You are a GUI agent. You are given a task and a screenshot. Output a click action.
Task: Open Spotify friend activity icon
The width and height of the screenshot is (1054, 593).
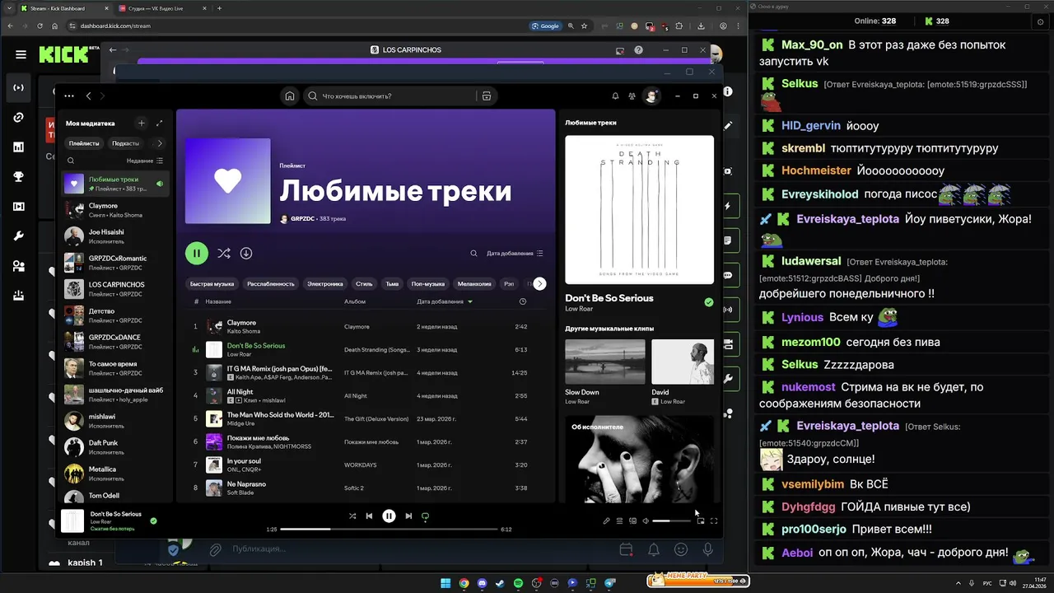(632, 96)
